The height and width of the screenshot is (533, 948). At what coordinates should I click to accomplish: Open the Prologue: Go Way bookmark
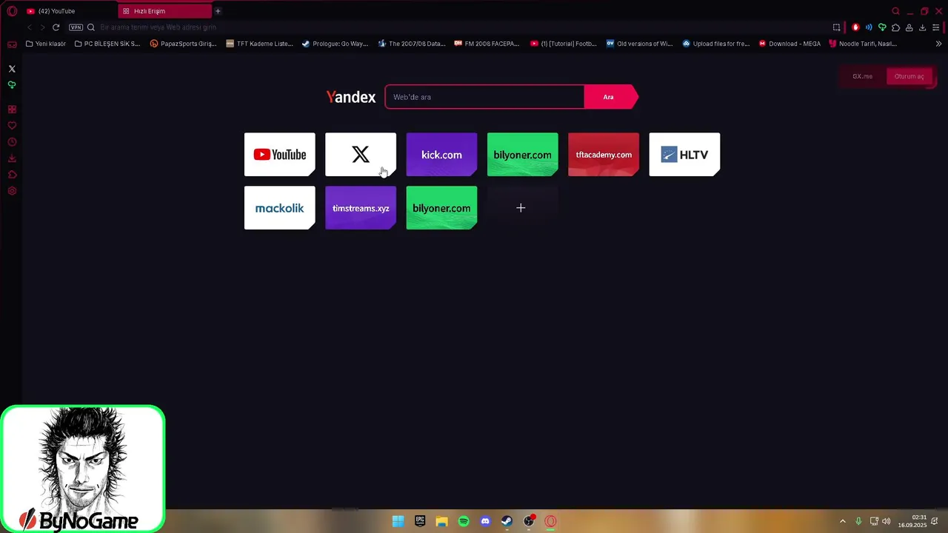[x=335, y=44]
